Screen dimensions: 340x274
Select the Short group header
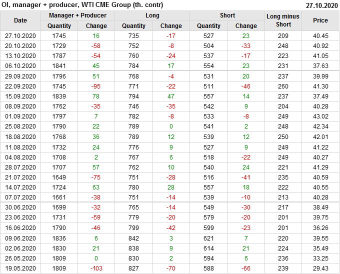pos(227,15)
